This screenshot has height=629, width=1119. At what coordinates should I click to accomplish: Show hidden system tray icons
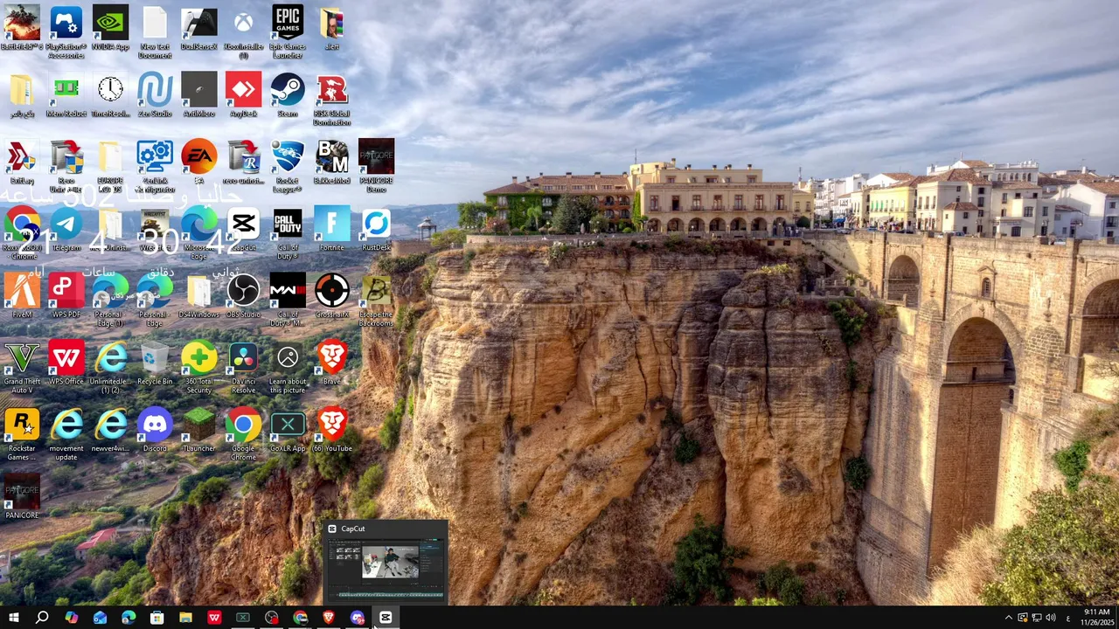[1008, 618]
